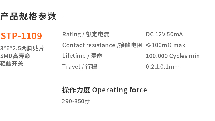Click the orange STP-1109 model name
Image resolution: width=215 pixels, height=121 pixels.
pyautogui.click(x=21, y=36)
